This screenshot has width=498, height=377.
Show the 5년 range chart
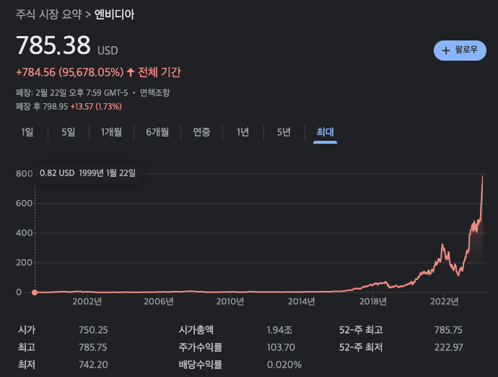(284, 132)
